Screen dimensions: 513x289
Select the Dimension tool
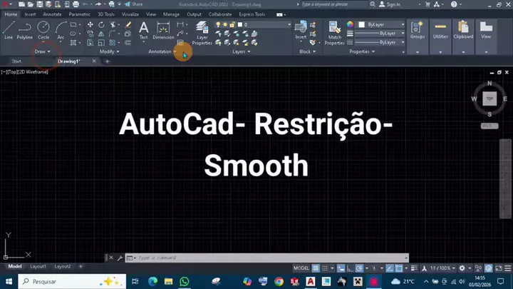click(x=163, y=30)
